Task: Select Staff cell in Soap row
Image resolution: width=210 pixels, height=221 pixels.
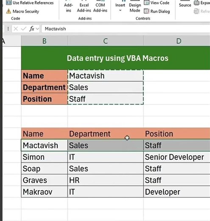Action: coord(177,169)
